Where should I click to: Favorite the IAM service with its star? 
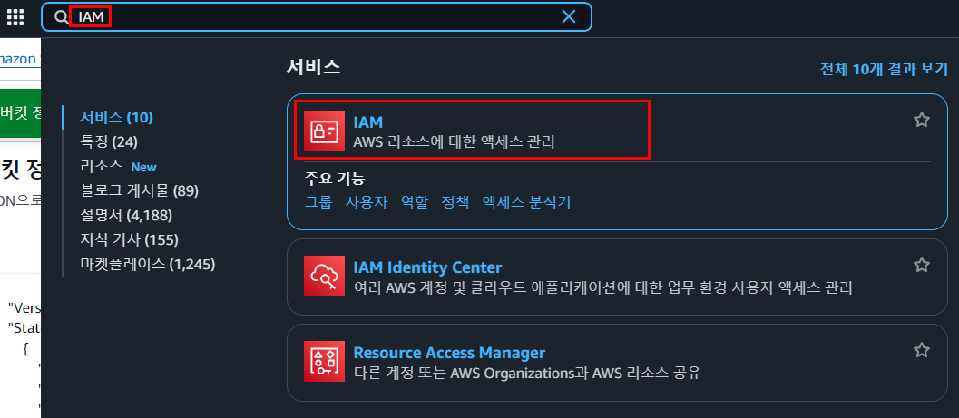pyautogui.click(x=921, y=120)
